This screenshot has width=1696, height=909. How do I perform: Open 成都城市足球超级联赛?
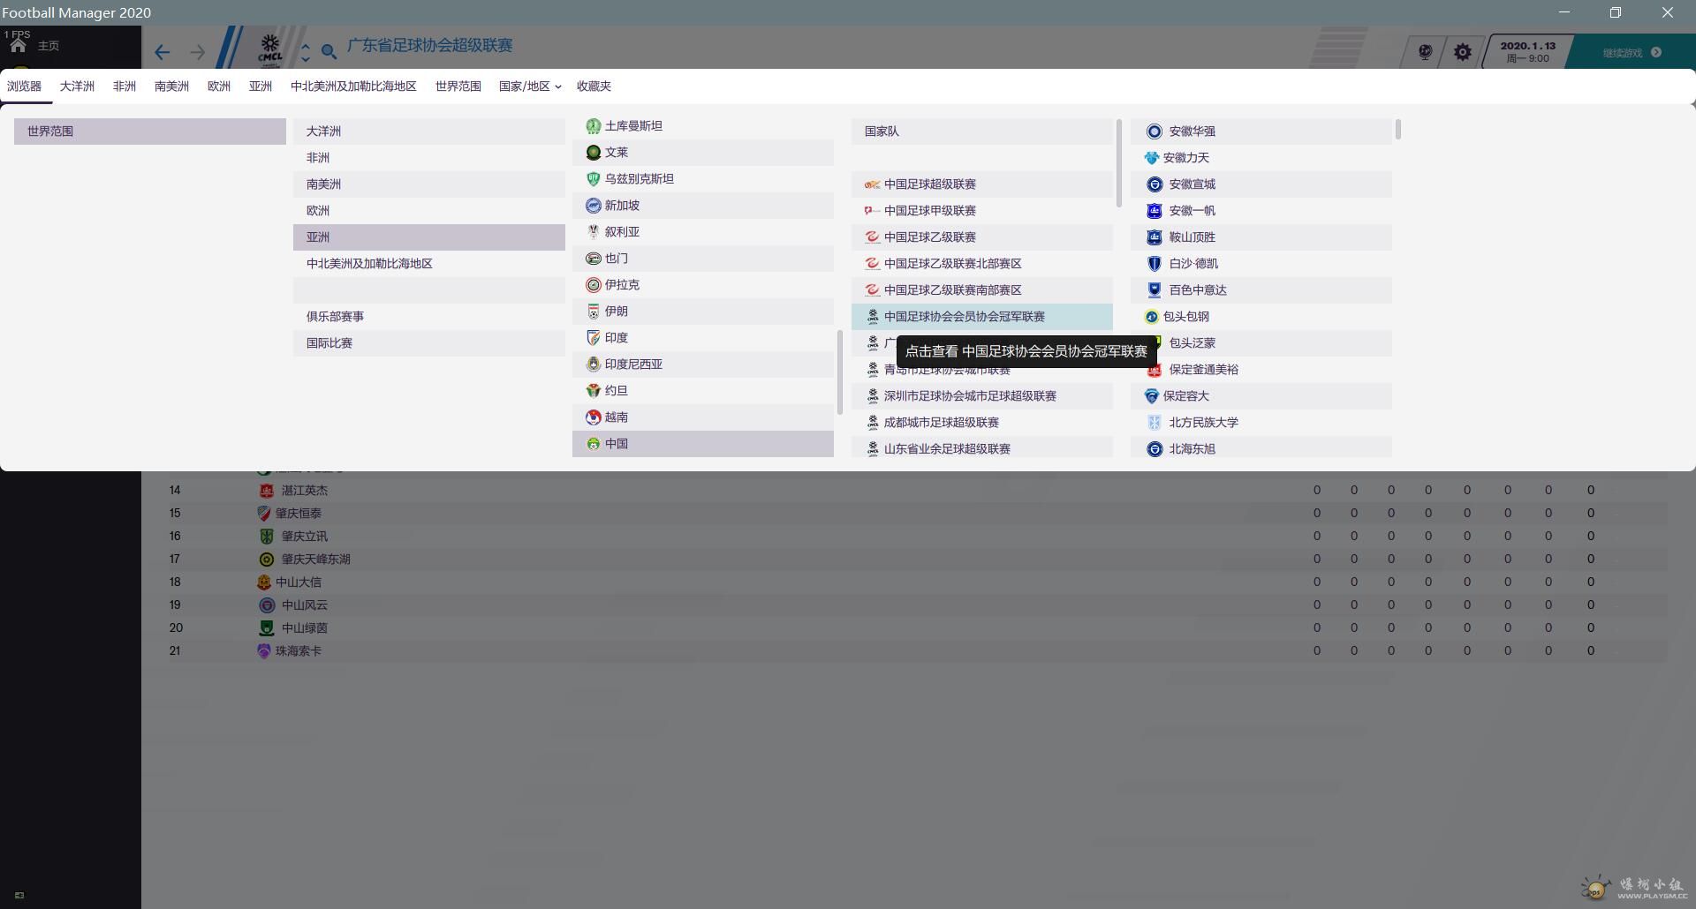click(982, 422)
